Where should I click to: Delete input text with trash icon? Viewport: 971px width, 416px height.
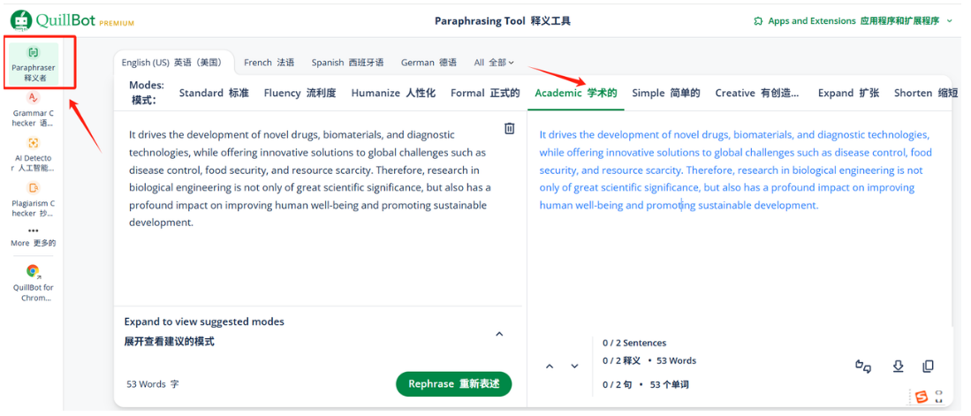tap(509, 128)
